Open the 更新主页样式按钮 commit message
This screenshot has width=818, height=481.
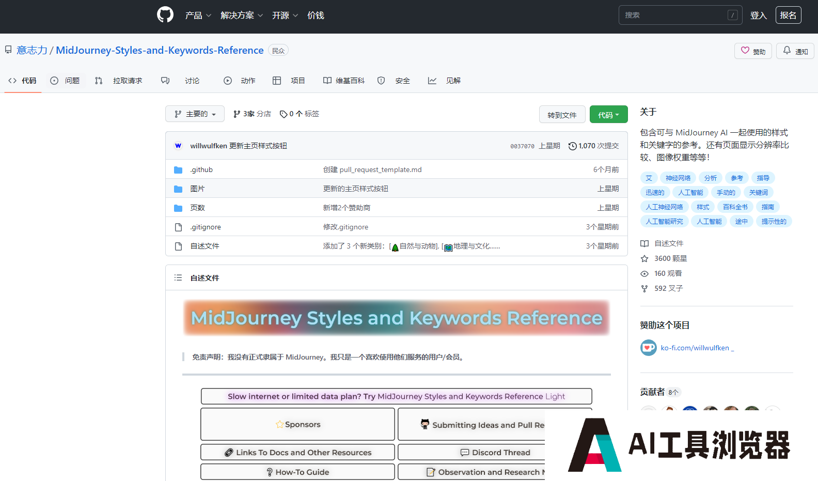pyautogui.click(x=258, y=146)
